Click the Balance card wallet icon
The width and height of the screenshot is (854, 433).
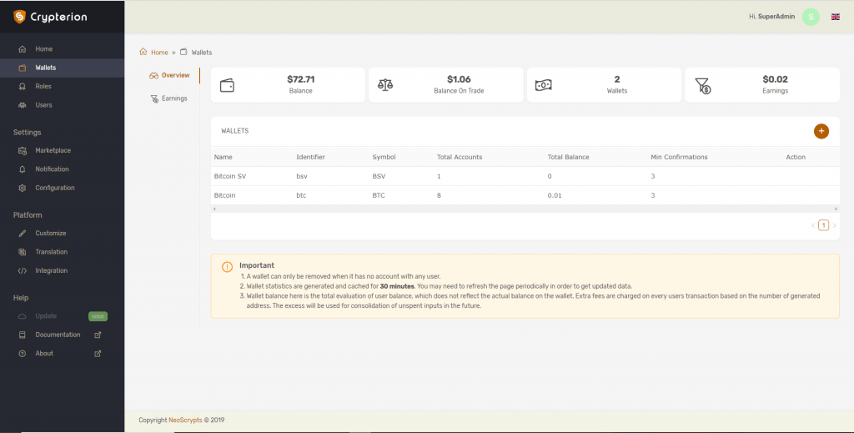[x=227, y=85]
